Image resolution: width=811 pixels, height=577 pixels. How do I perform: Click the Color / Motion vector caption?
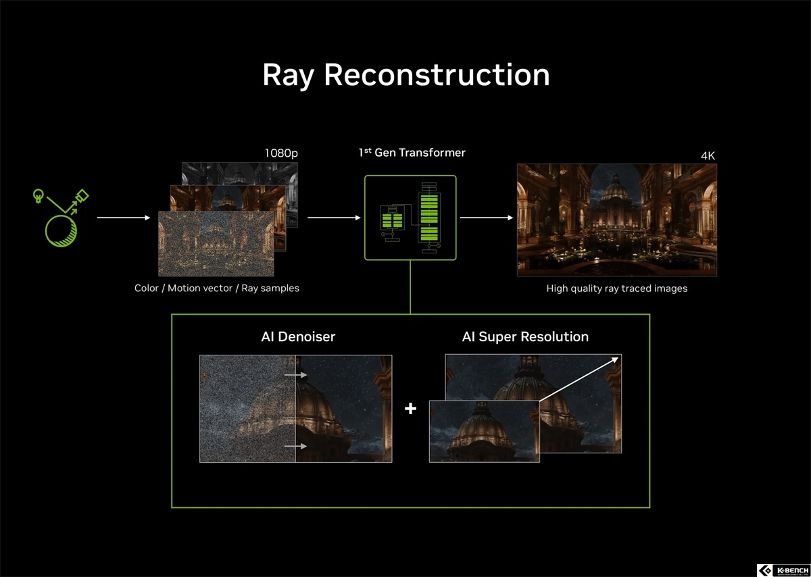pos(217,288)
